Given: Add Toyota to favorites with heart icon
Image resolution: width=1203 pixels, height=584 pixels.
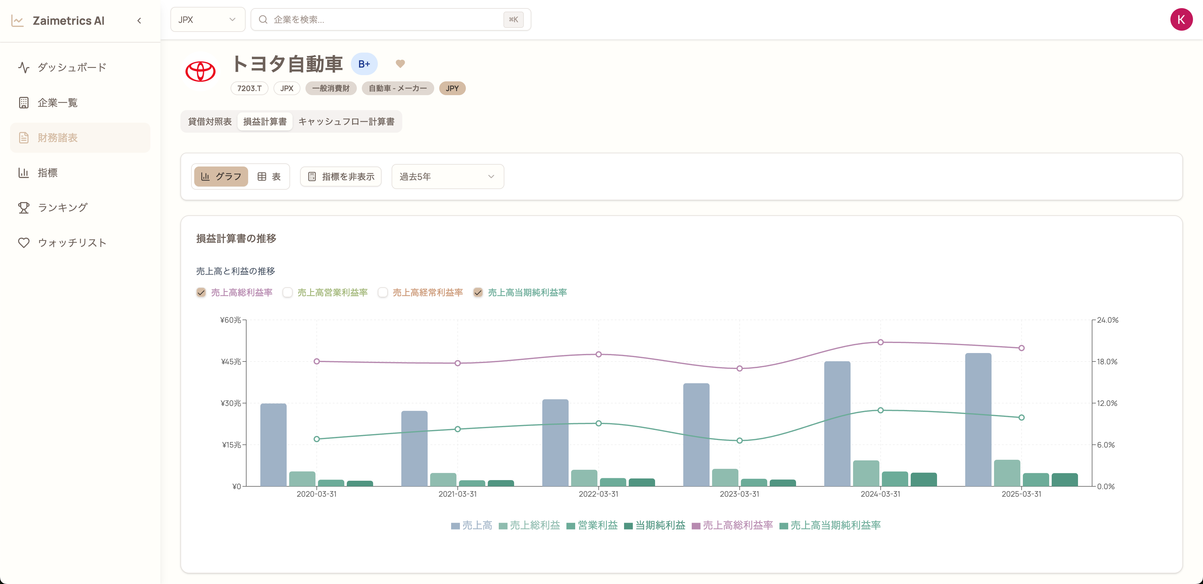Looking at the screenshot, I should 400,64.
